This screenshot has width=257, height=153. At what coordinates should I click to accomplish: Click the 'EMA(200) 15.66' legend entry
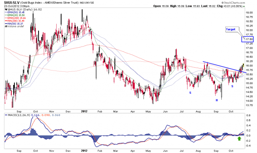(x=15, y=18)
